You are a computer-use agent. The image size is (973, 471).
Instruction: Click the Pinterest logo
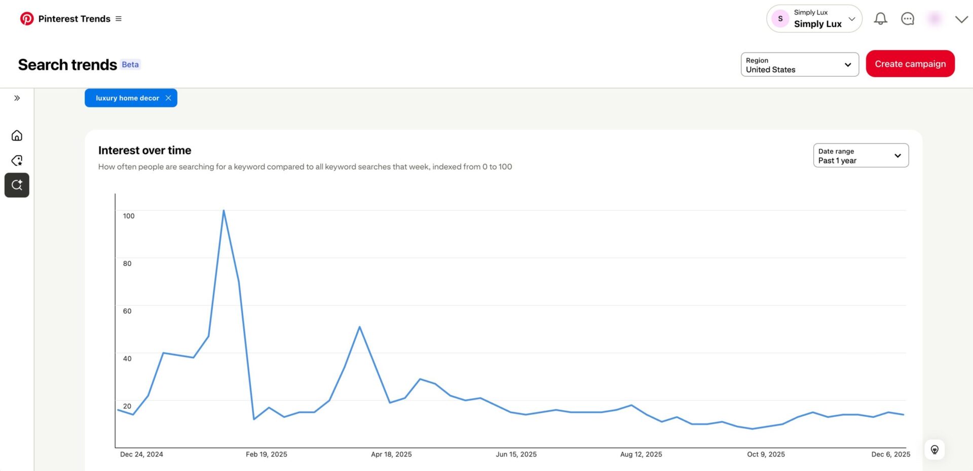point(27,18)
